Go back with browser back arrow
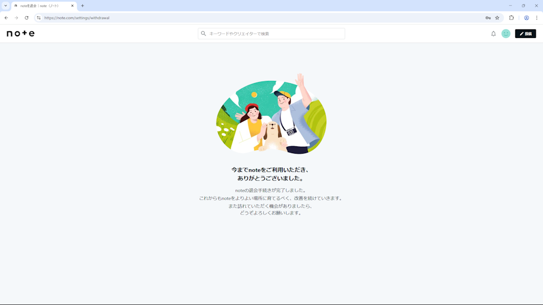Image resolution: width=543 pixels, height=305 pixels. 6,18
